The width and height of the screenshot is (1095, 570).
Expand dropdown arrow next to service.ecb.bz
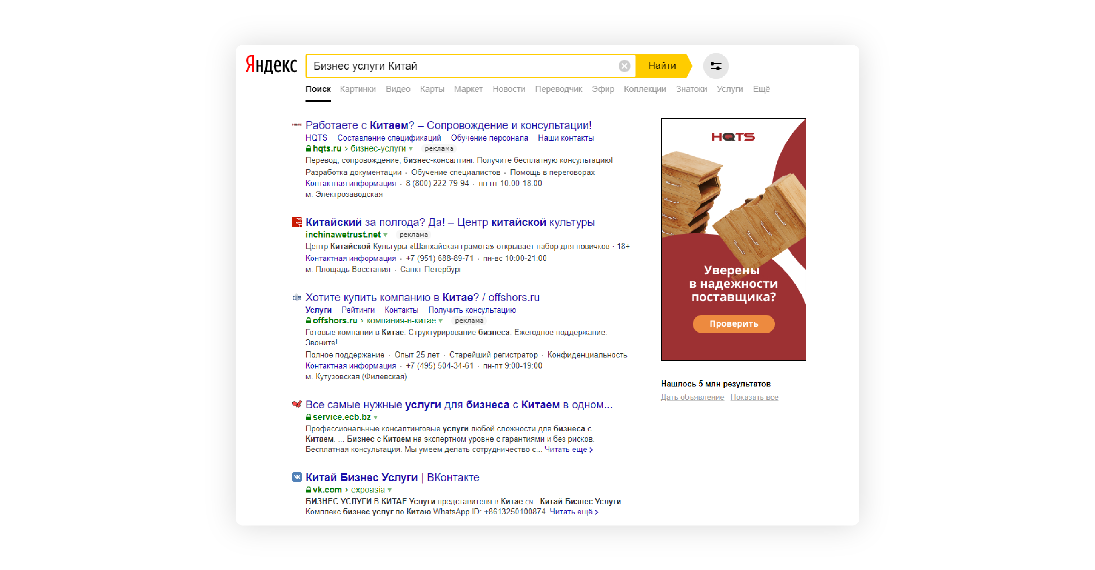click(x=376, y=418)
